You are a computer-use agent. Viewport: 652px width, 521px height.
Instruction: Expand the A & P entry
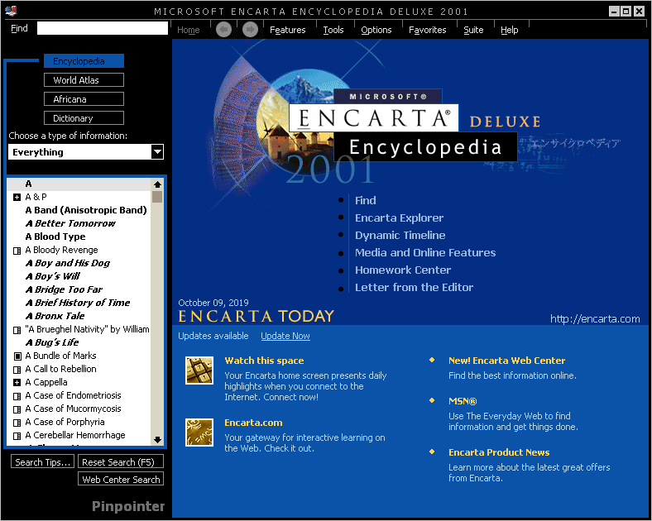(x=17, y=198)
